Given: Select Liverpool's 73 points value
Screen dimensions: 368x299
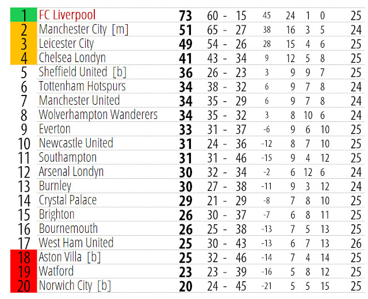Looking at the screenshot, I should pyautogui.click(x=185, y=16).
